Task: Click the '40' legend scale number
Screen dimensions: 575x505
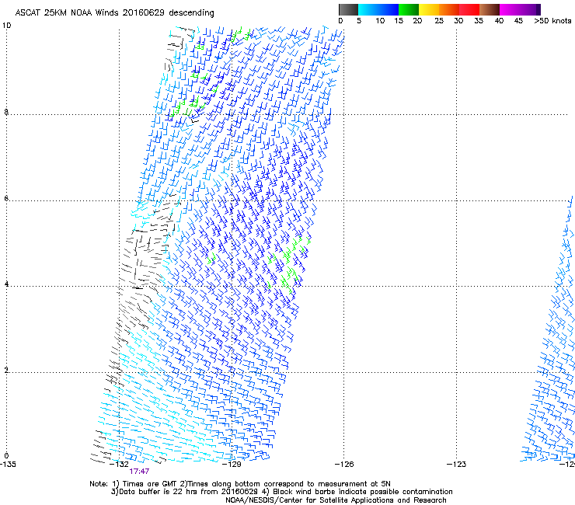Action: [x=499, y=21]
